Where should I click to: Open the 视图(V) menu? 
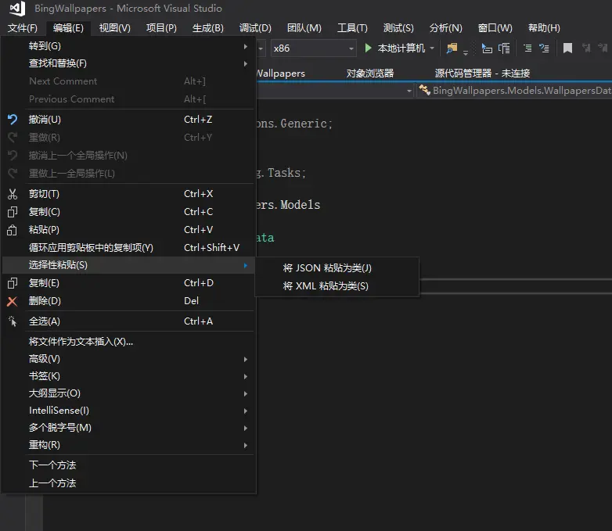(x=115, y=28)
